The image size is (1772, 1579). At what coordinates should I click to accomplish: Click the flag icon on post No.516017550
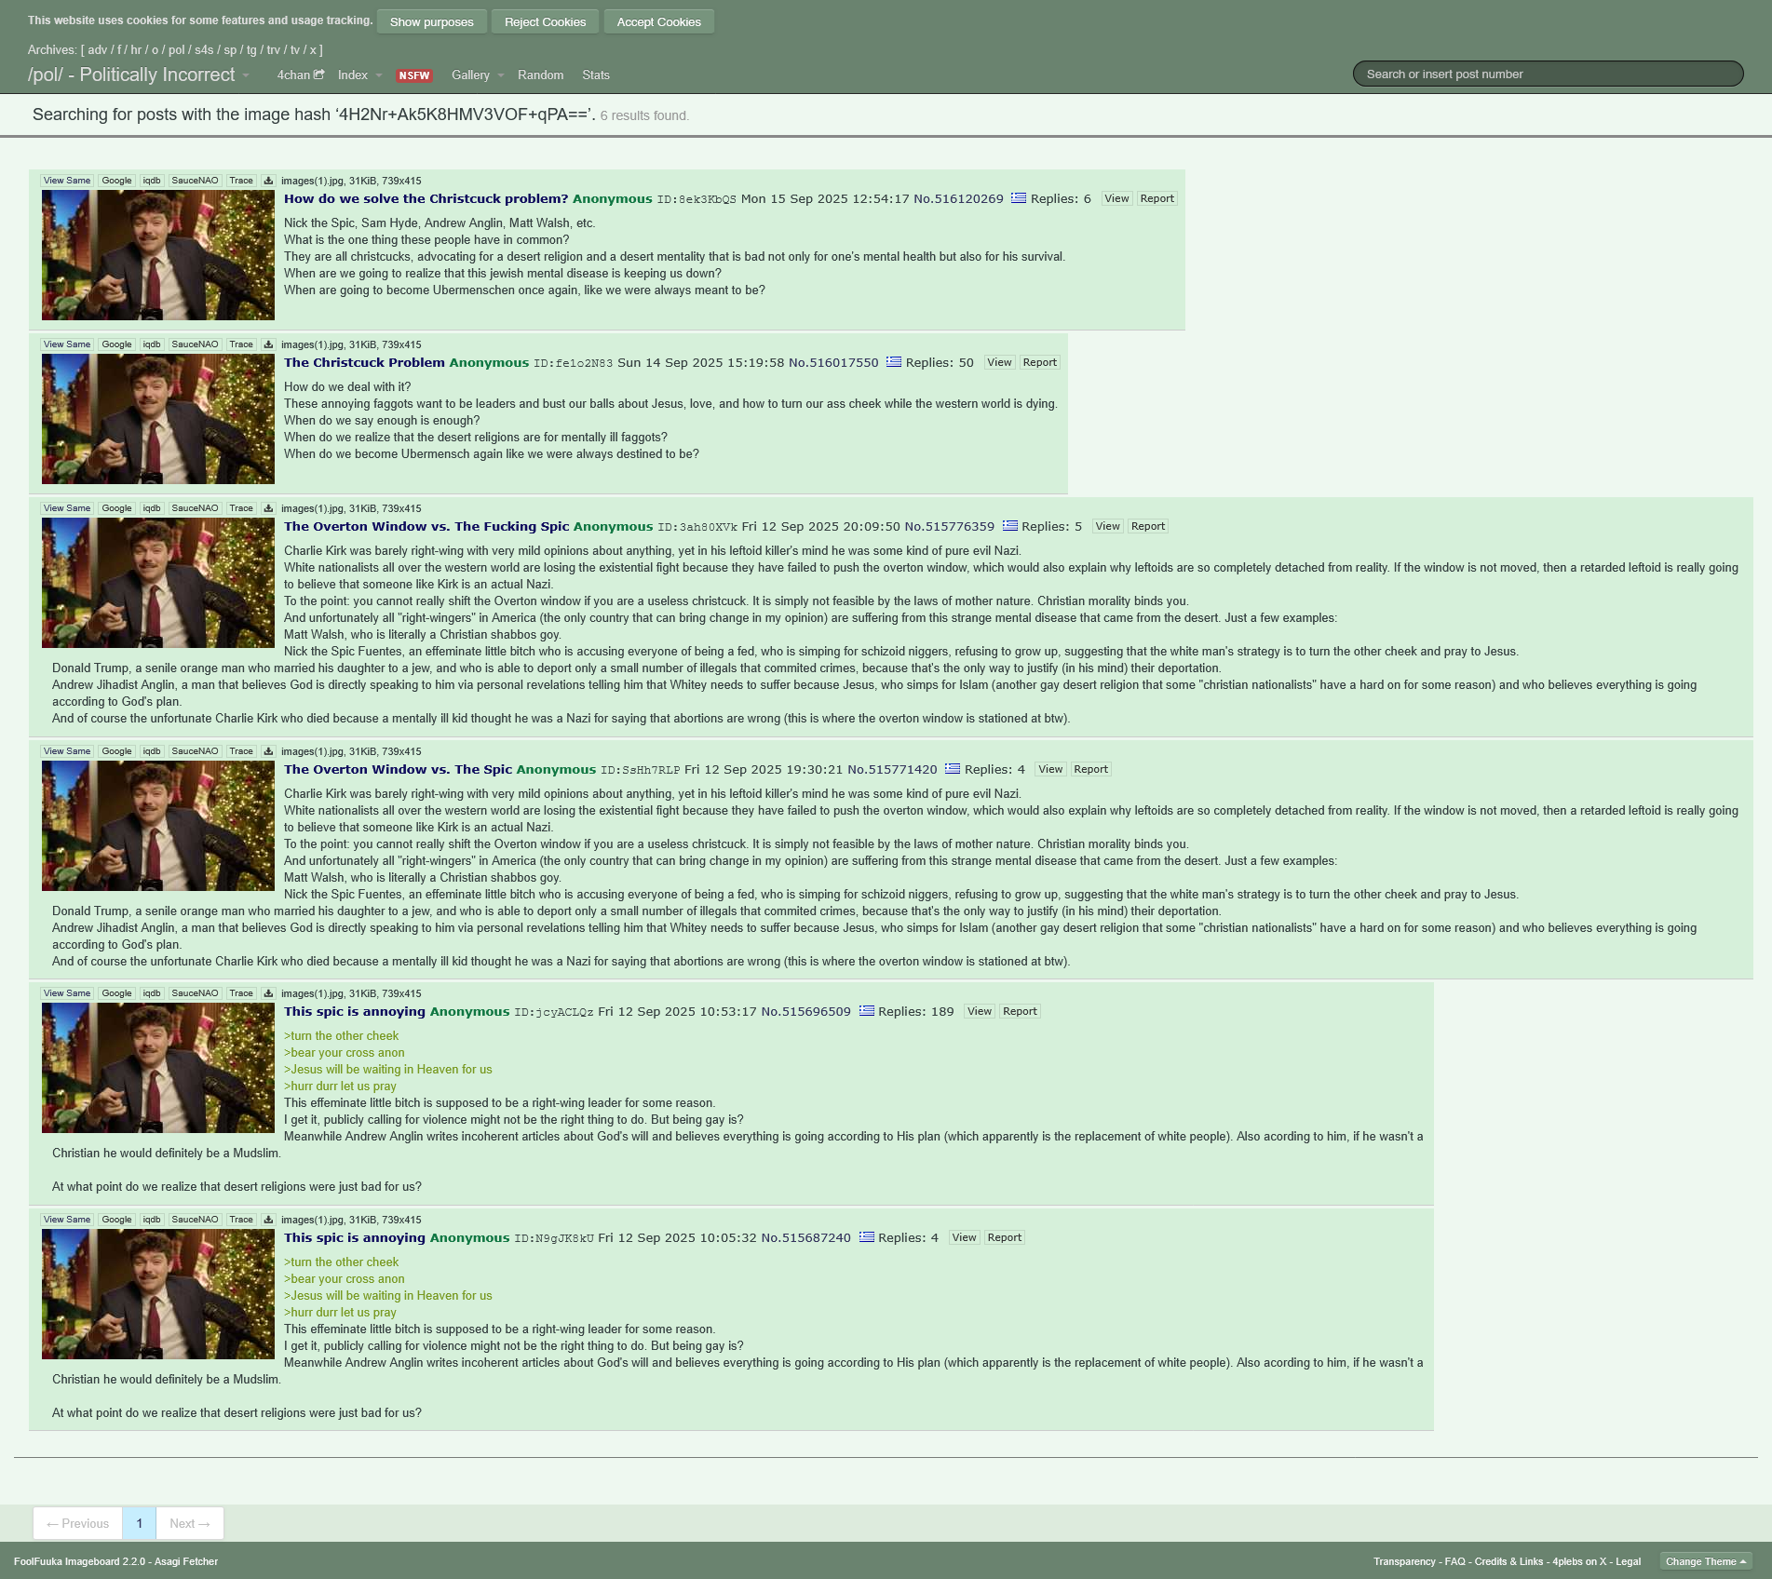(894, 362)
